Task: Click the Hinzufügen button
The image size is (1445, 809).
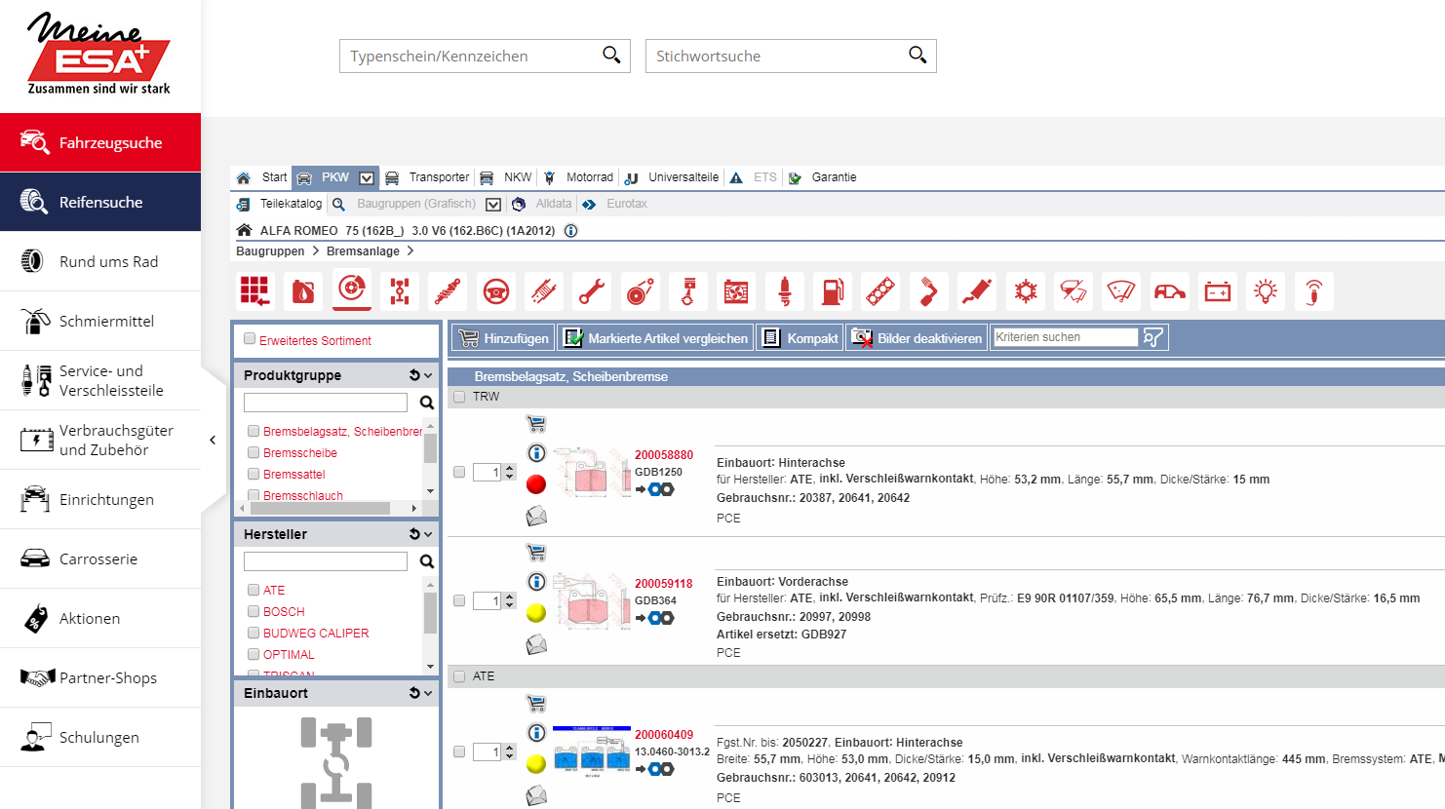Action: coord(503,338)
